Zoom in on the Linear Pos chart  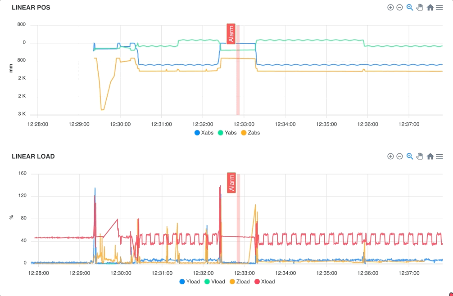(390, 8)
